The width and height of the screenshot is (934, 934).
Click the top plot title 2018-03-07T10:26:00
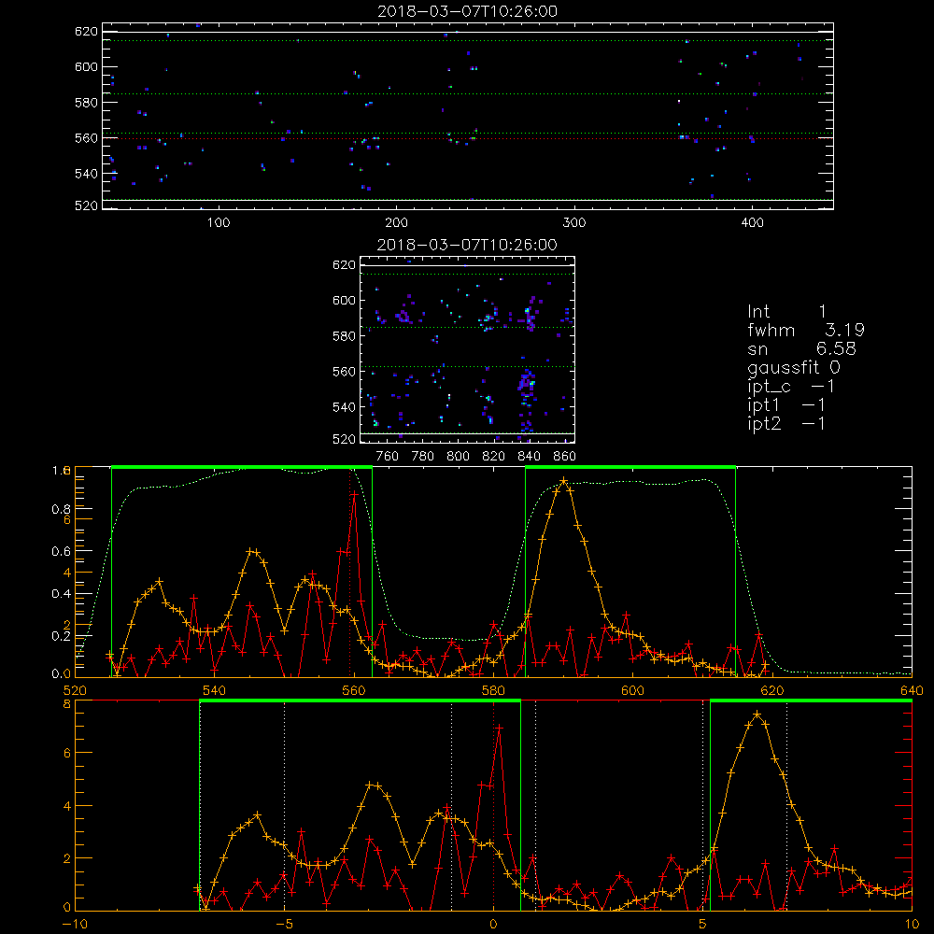467,11
